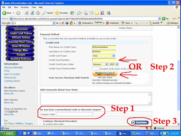Click First Name on Credit Card field
The image size is (181, 136).
click(104, 47)
